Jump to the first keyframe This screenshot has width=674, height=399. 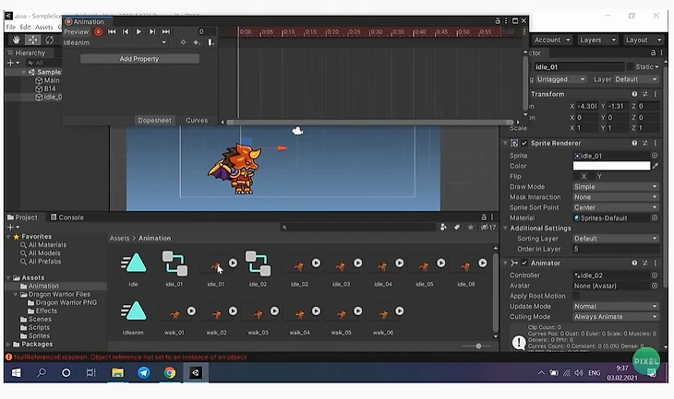point(113,31)
